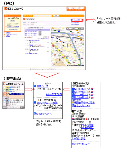Click the free-word search input field
The width and height of the screenshot is (123, 149).
pos(42,16)
